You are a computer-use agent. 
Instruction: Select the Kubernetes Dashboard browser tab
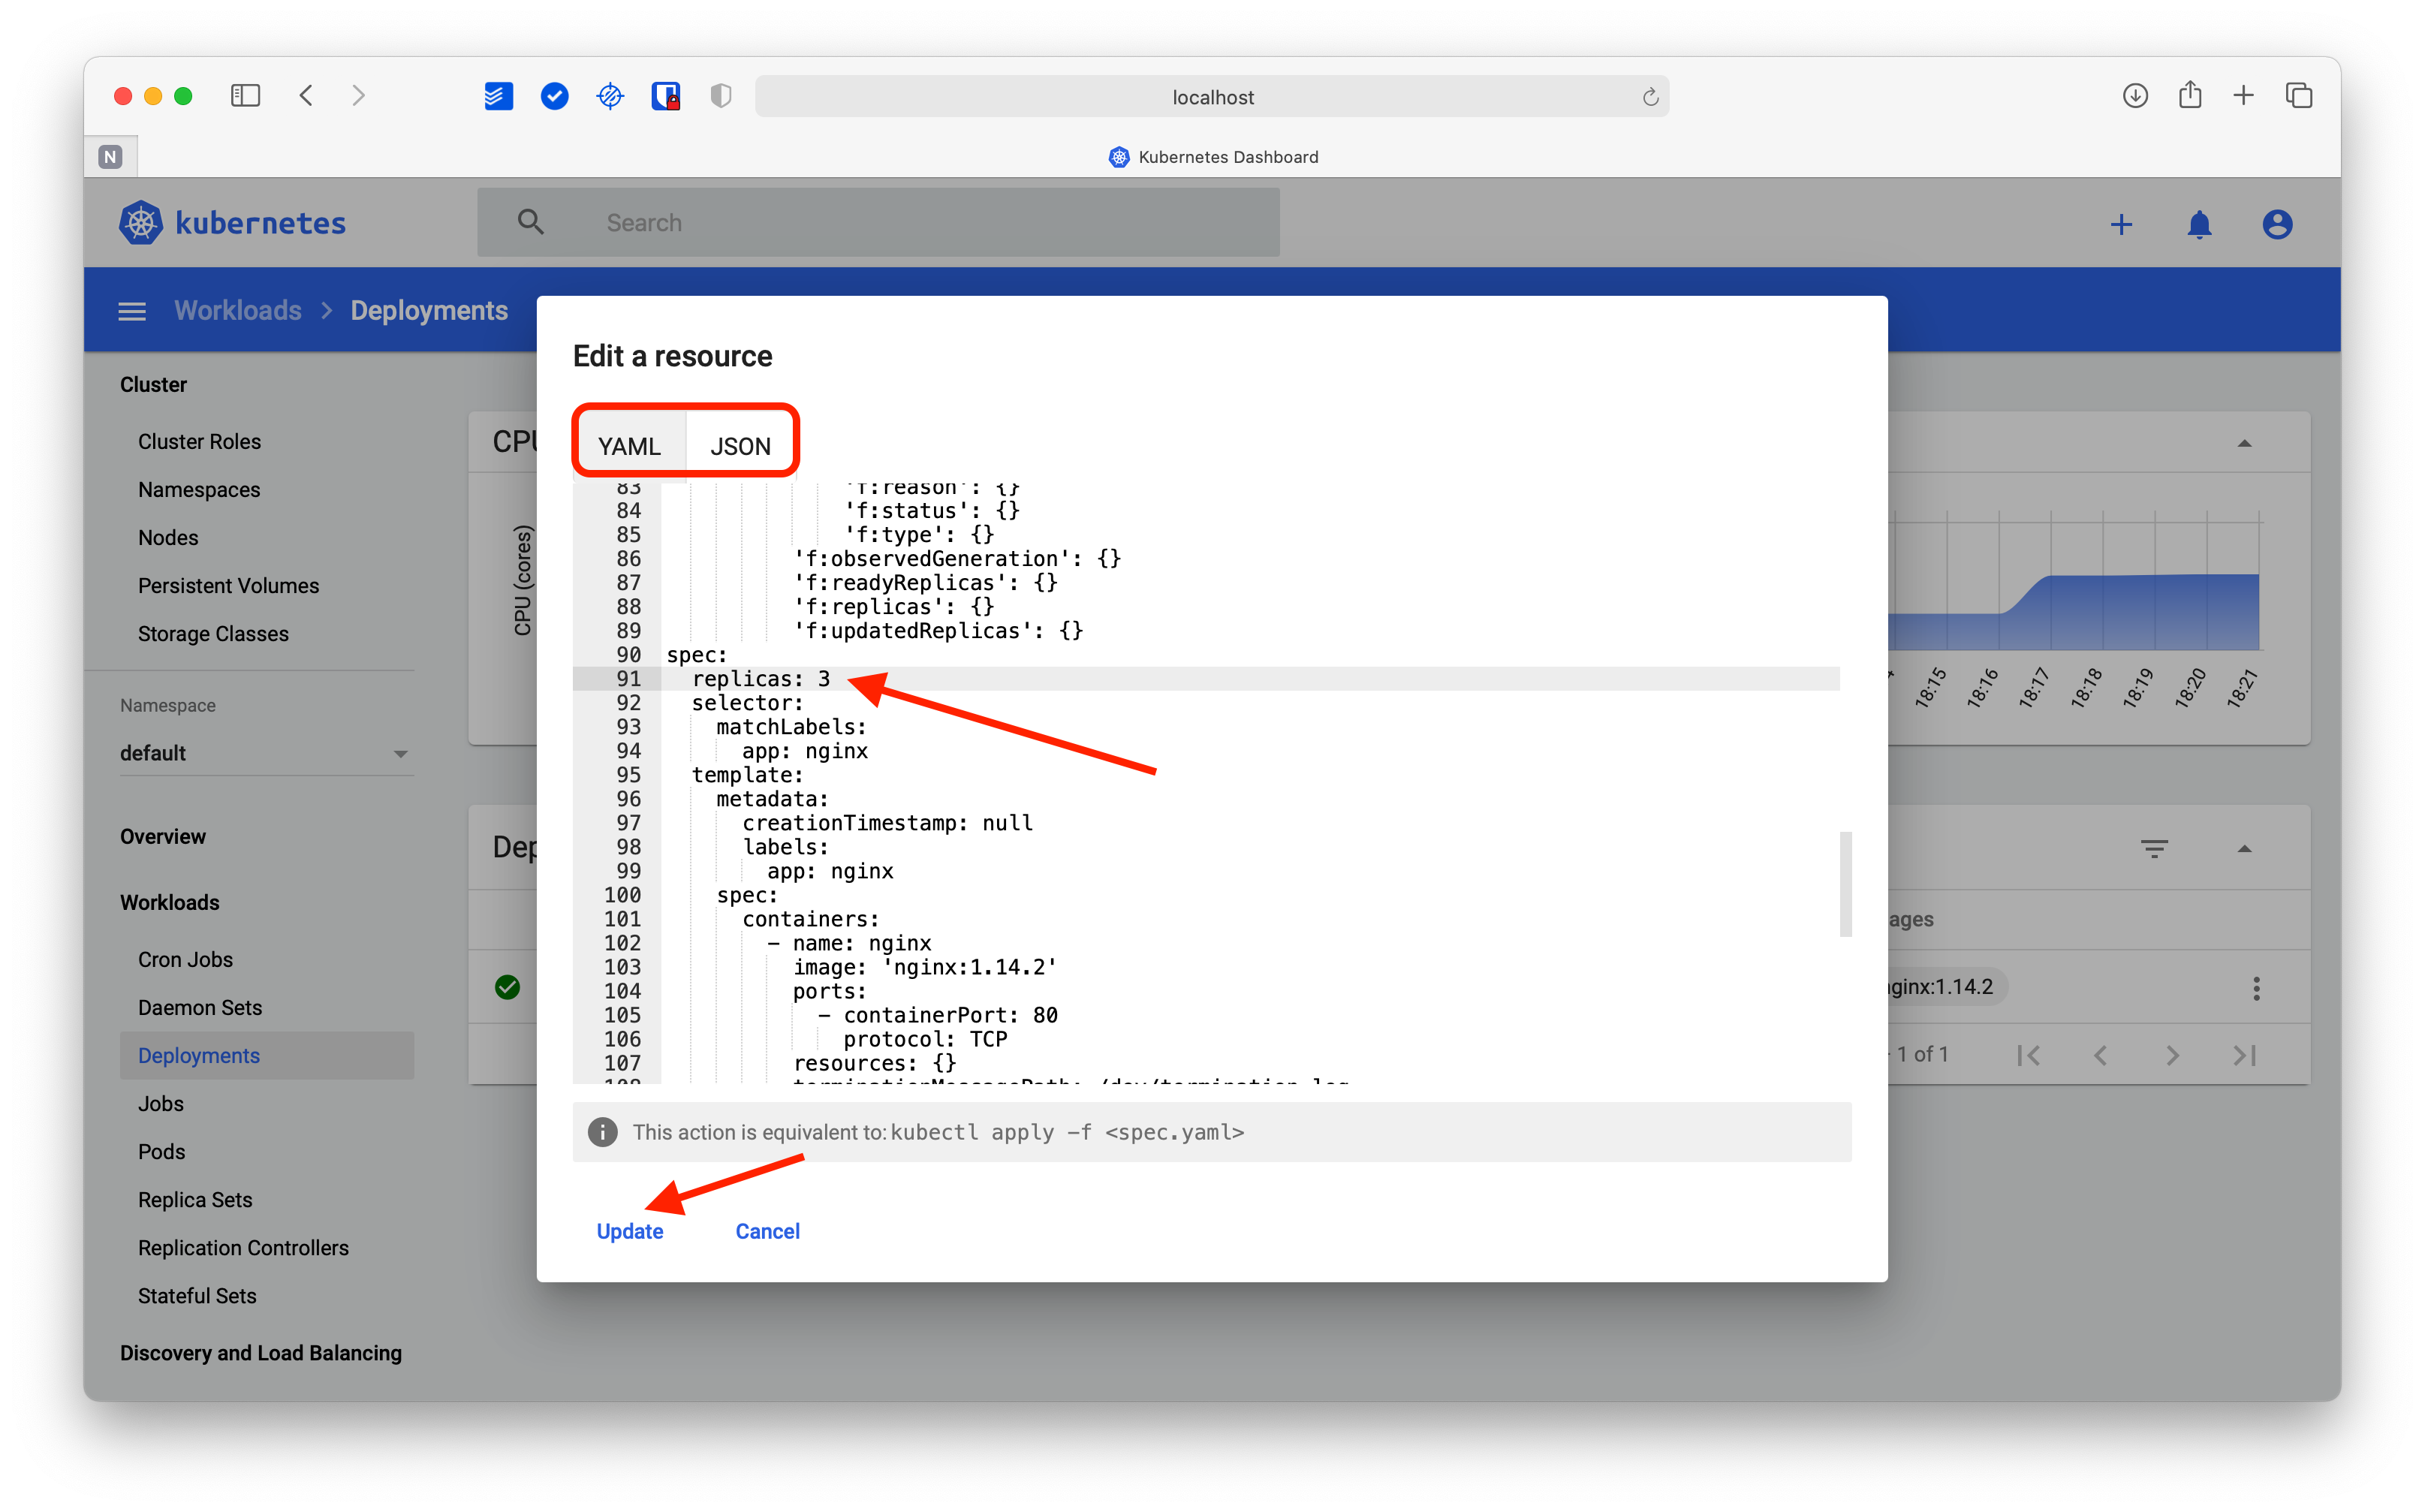click(x=1213, y=157)
